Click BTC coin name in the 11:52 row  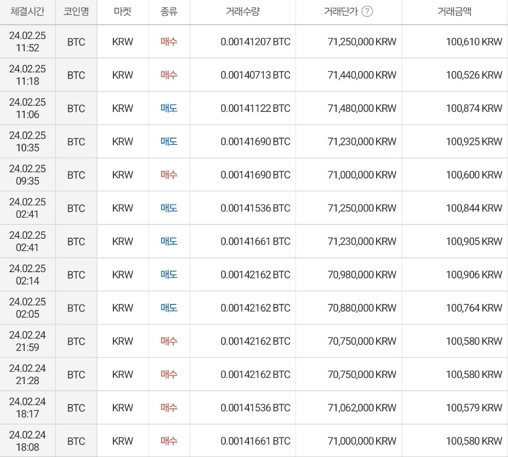(76, 42)
